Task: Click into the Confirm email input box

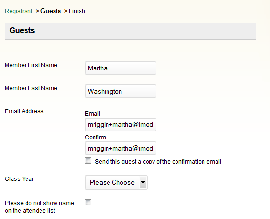Action: [x=121, y=148]
